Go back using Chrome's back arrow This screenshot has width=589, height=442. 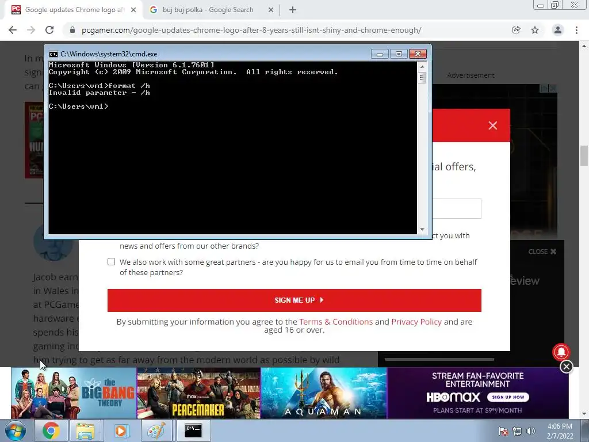pos(13,30)
